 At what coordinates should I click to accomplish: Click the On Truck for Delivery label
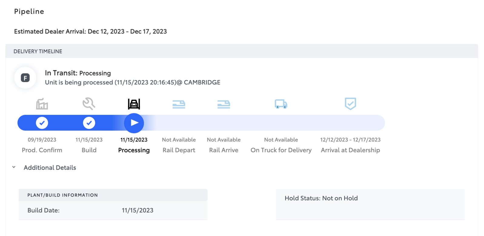tap(281, 150)
